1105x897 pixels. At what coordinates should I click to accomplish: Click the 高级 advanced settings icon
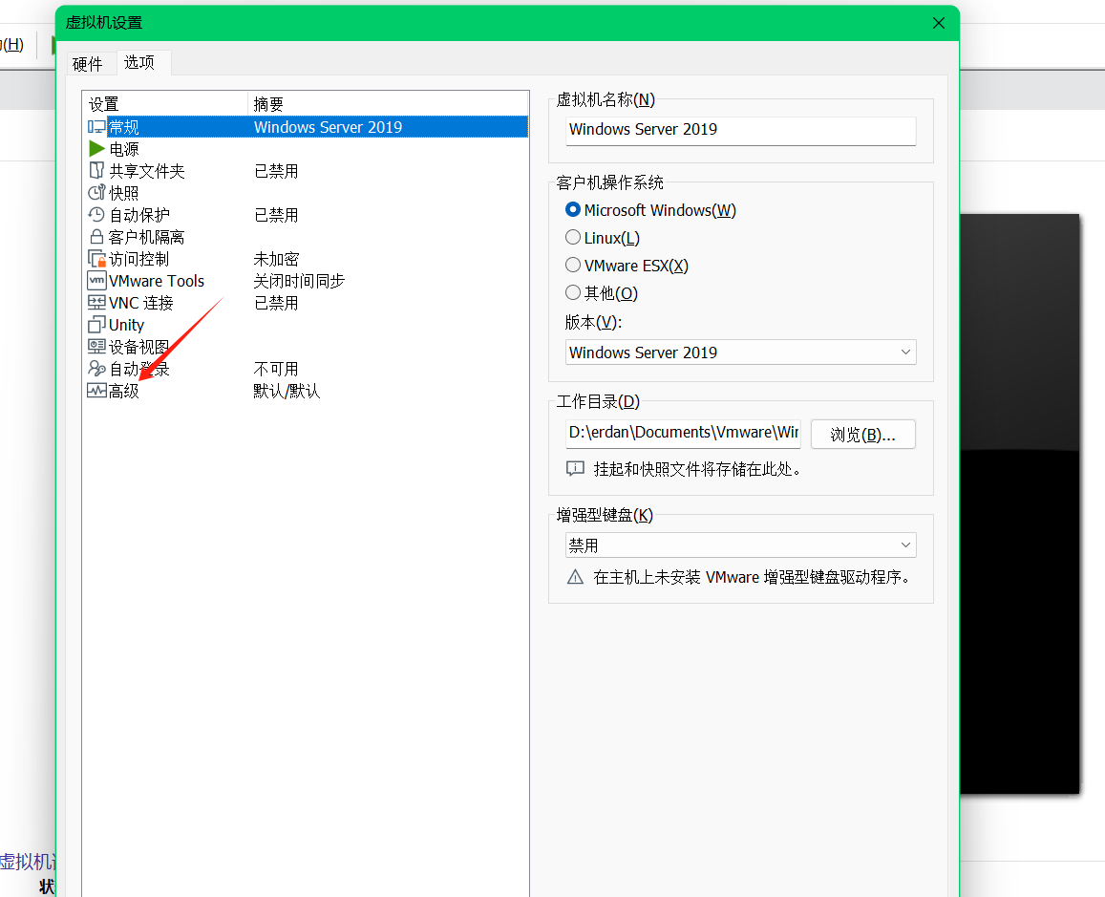pyautogui.click(x=96, y=391)
